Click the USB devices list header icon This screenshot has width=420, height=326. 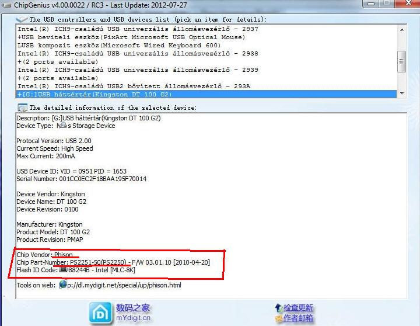22,20
